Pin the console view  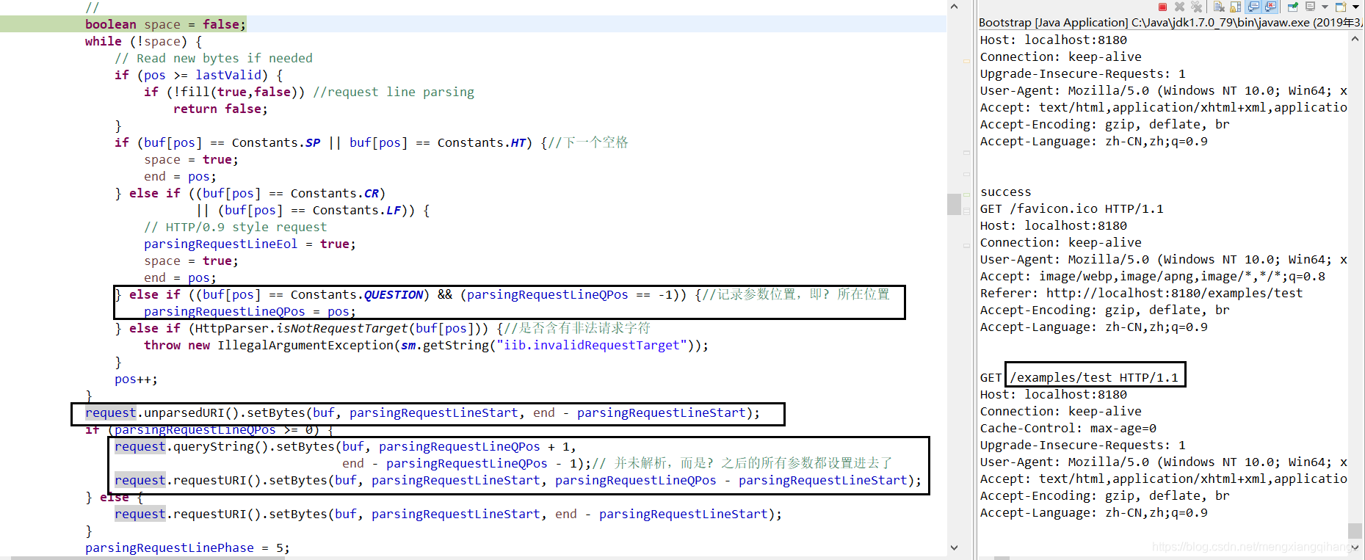point(1293,7)
